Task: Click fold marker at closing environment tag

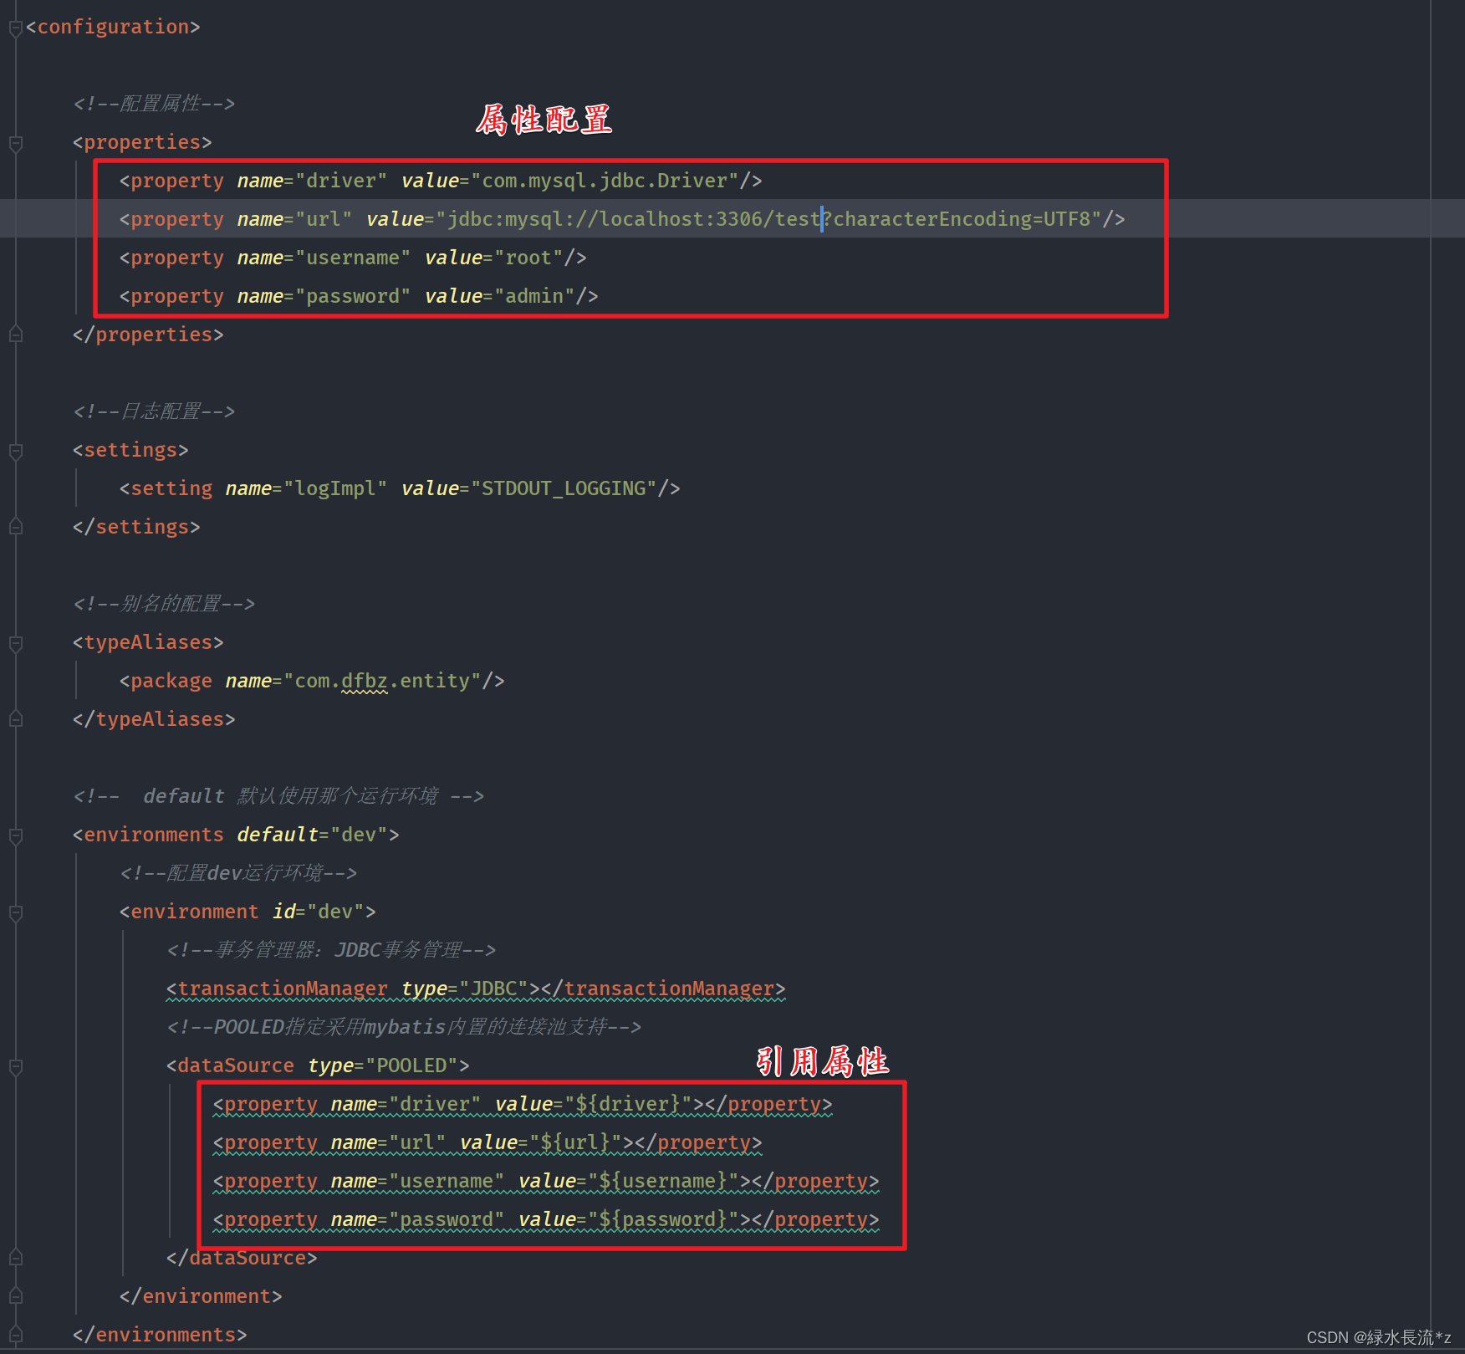Action: click(15, 1296)
